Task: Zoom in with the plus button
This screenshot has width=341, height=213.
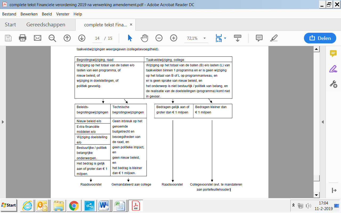Action: [174, 38]
